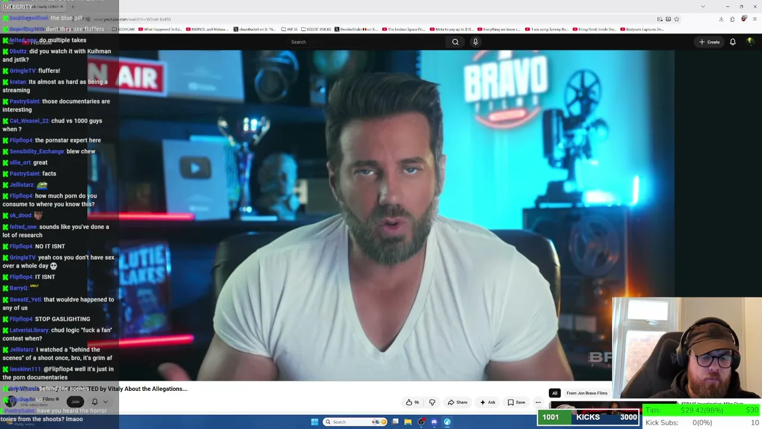
Task: Click the Ask button below video
Action: pos(488,402)
